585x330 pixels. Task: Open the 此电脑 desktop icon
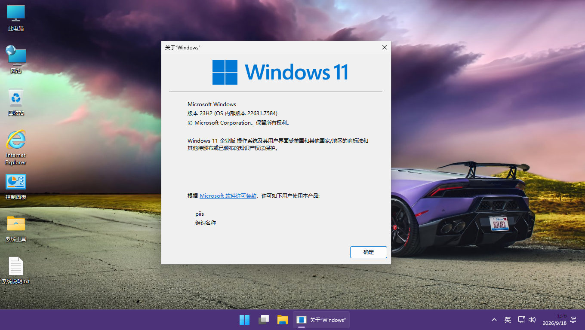[x=16, y=18]
